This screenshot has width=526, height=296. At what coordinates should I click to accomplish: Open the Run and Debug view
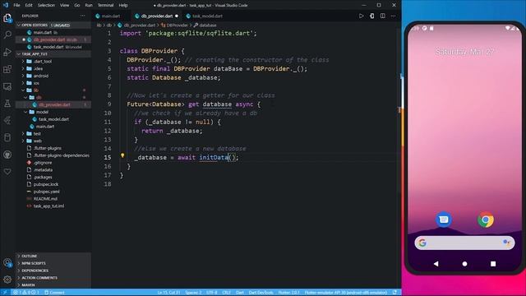[7, 52]
